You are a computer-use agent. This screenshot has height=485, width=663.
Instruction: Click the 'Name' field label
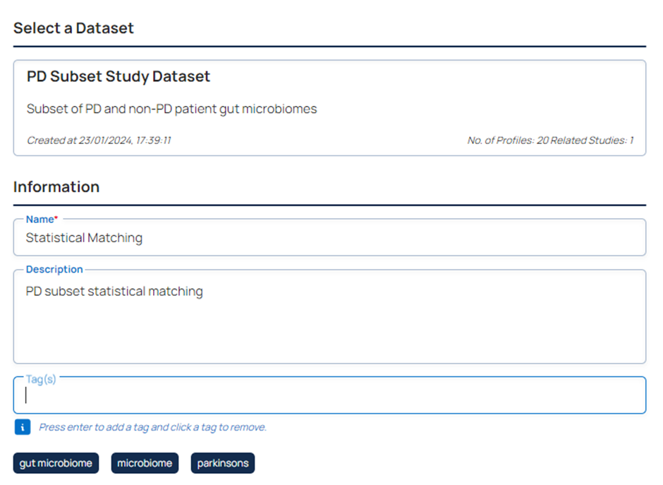click(41, 220)
